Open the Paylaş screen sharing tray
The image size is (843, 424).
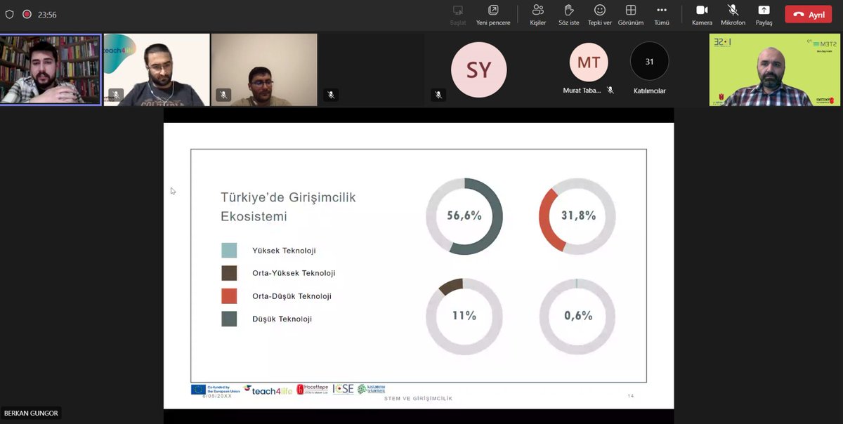pos(763,14)
